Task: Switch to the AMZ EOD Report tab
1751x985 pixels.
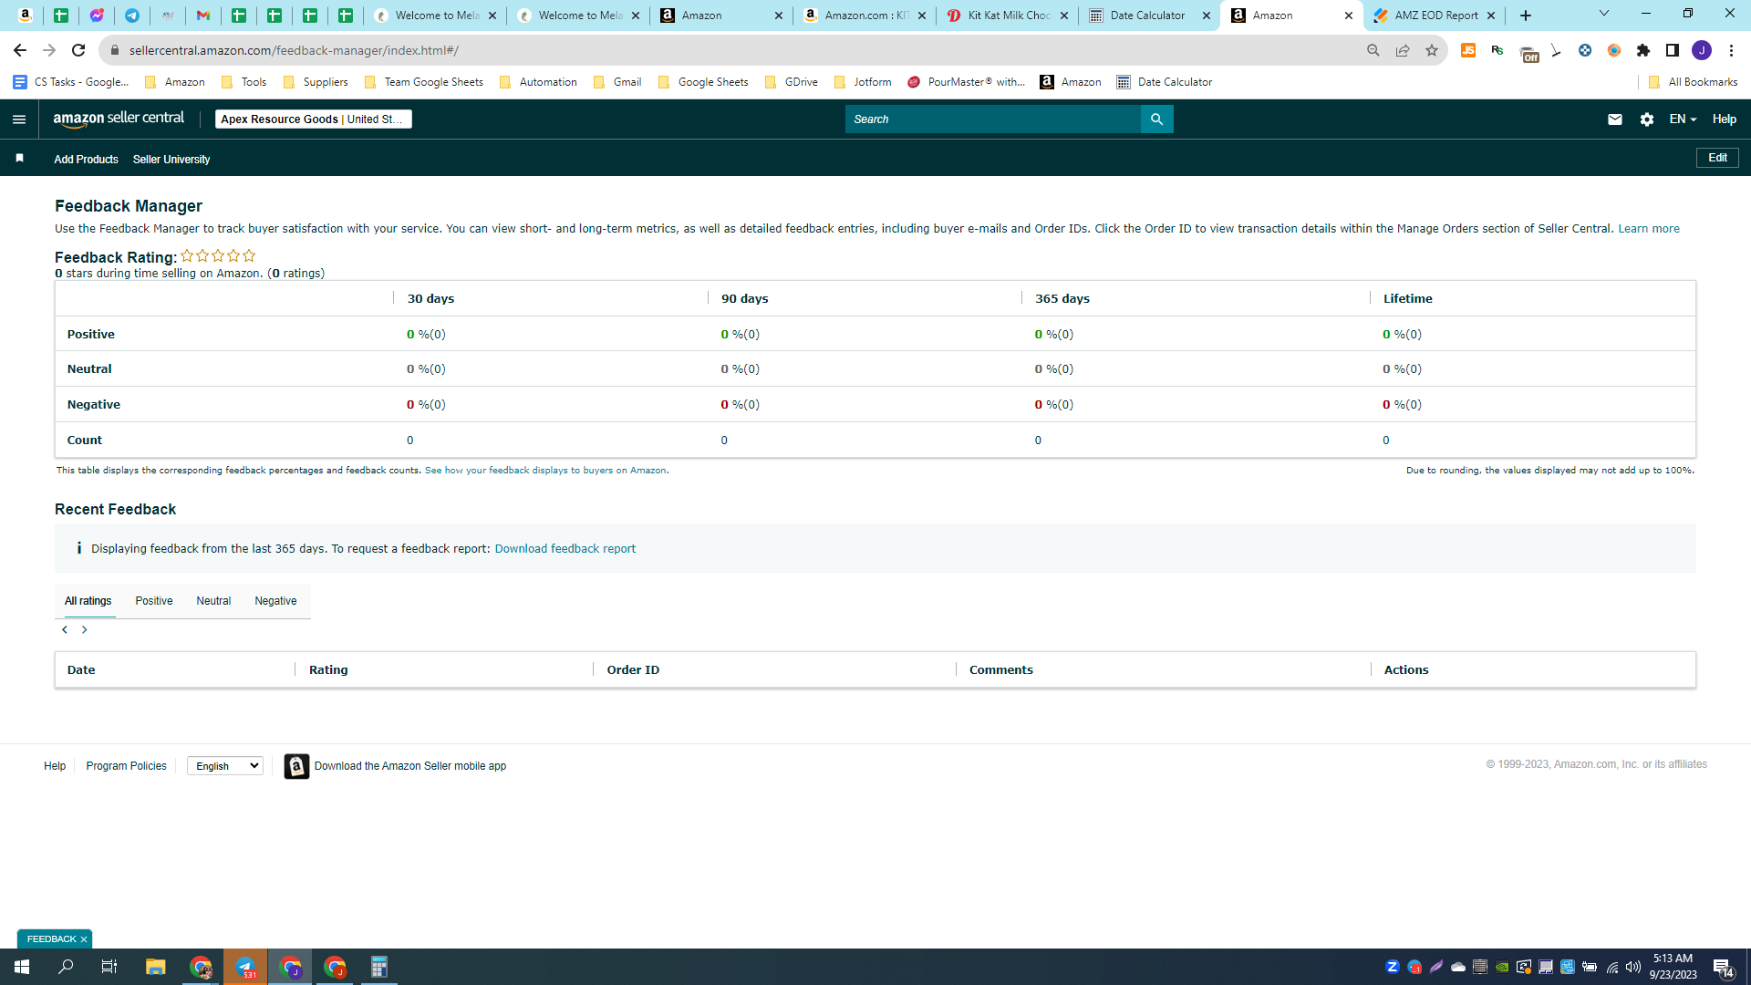Action: point(1435,16)
